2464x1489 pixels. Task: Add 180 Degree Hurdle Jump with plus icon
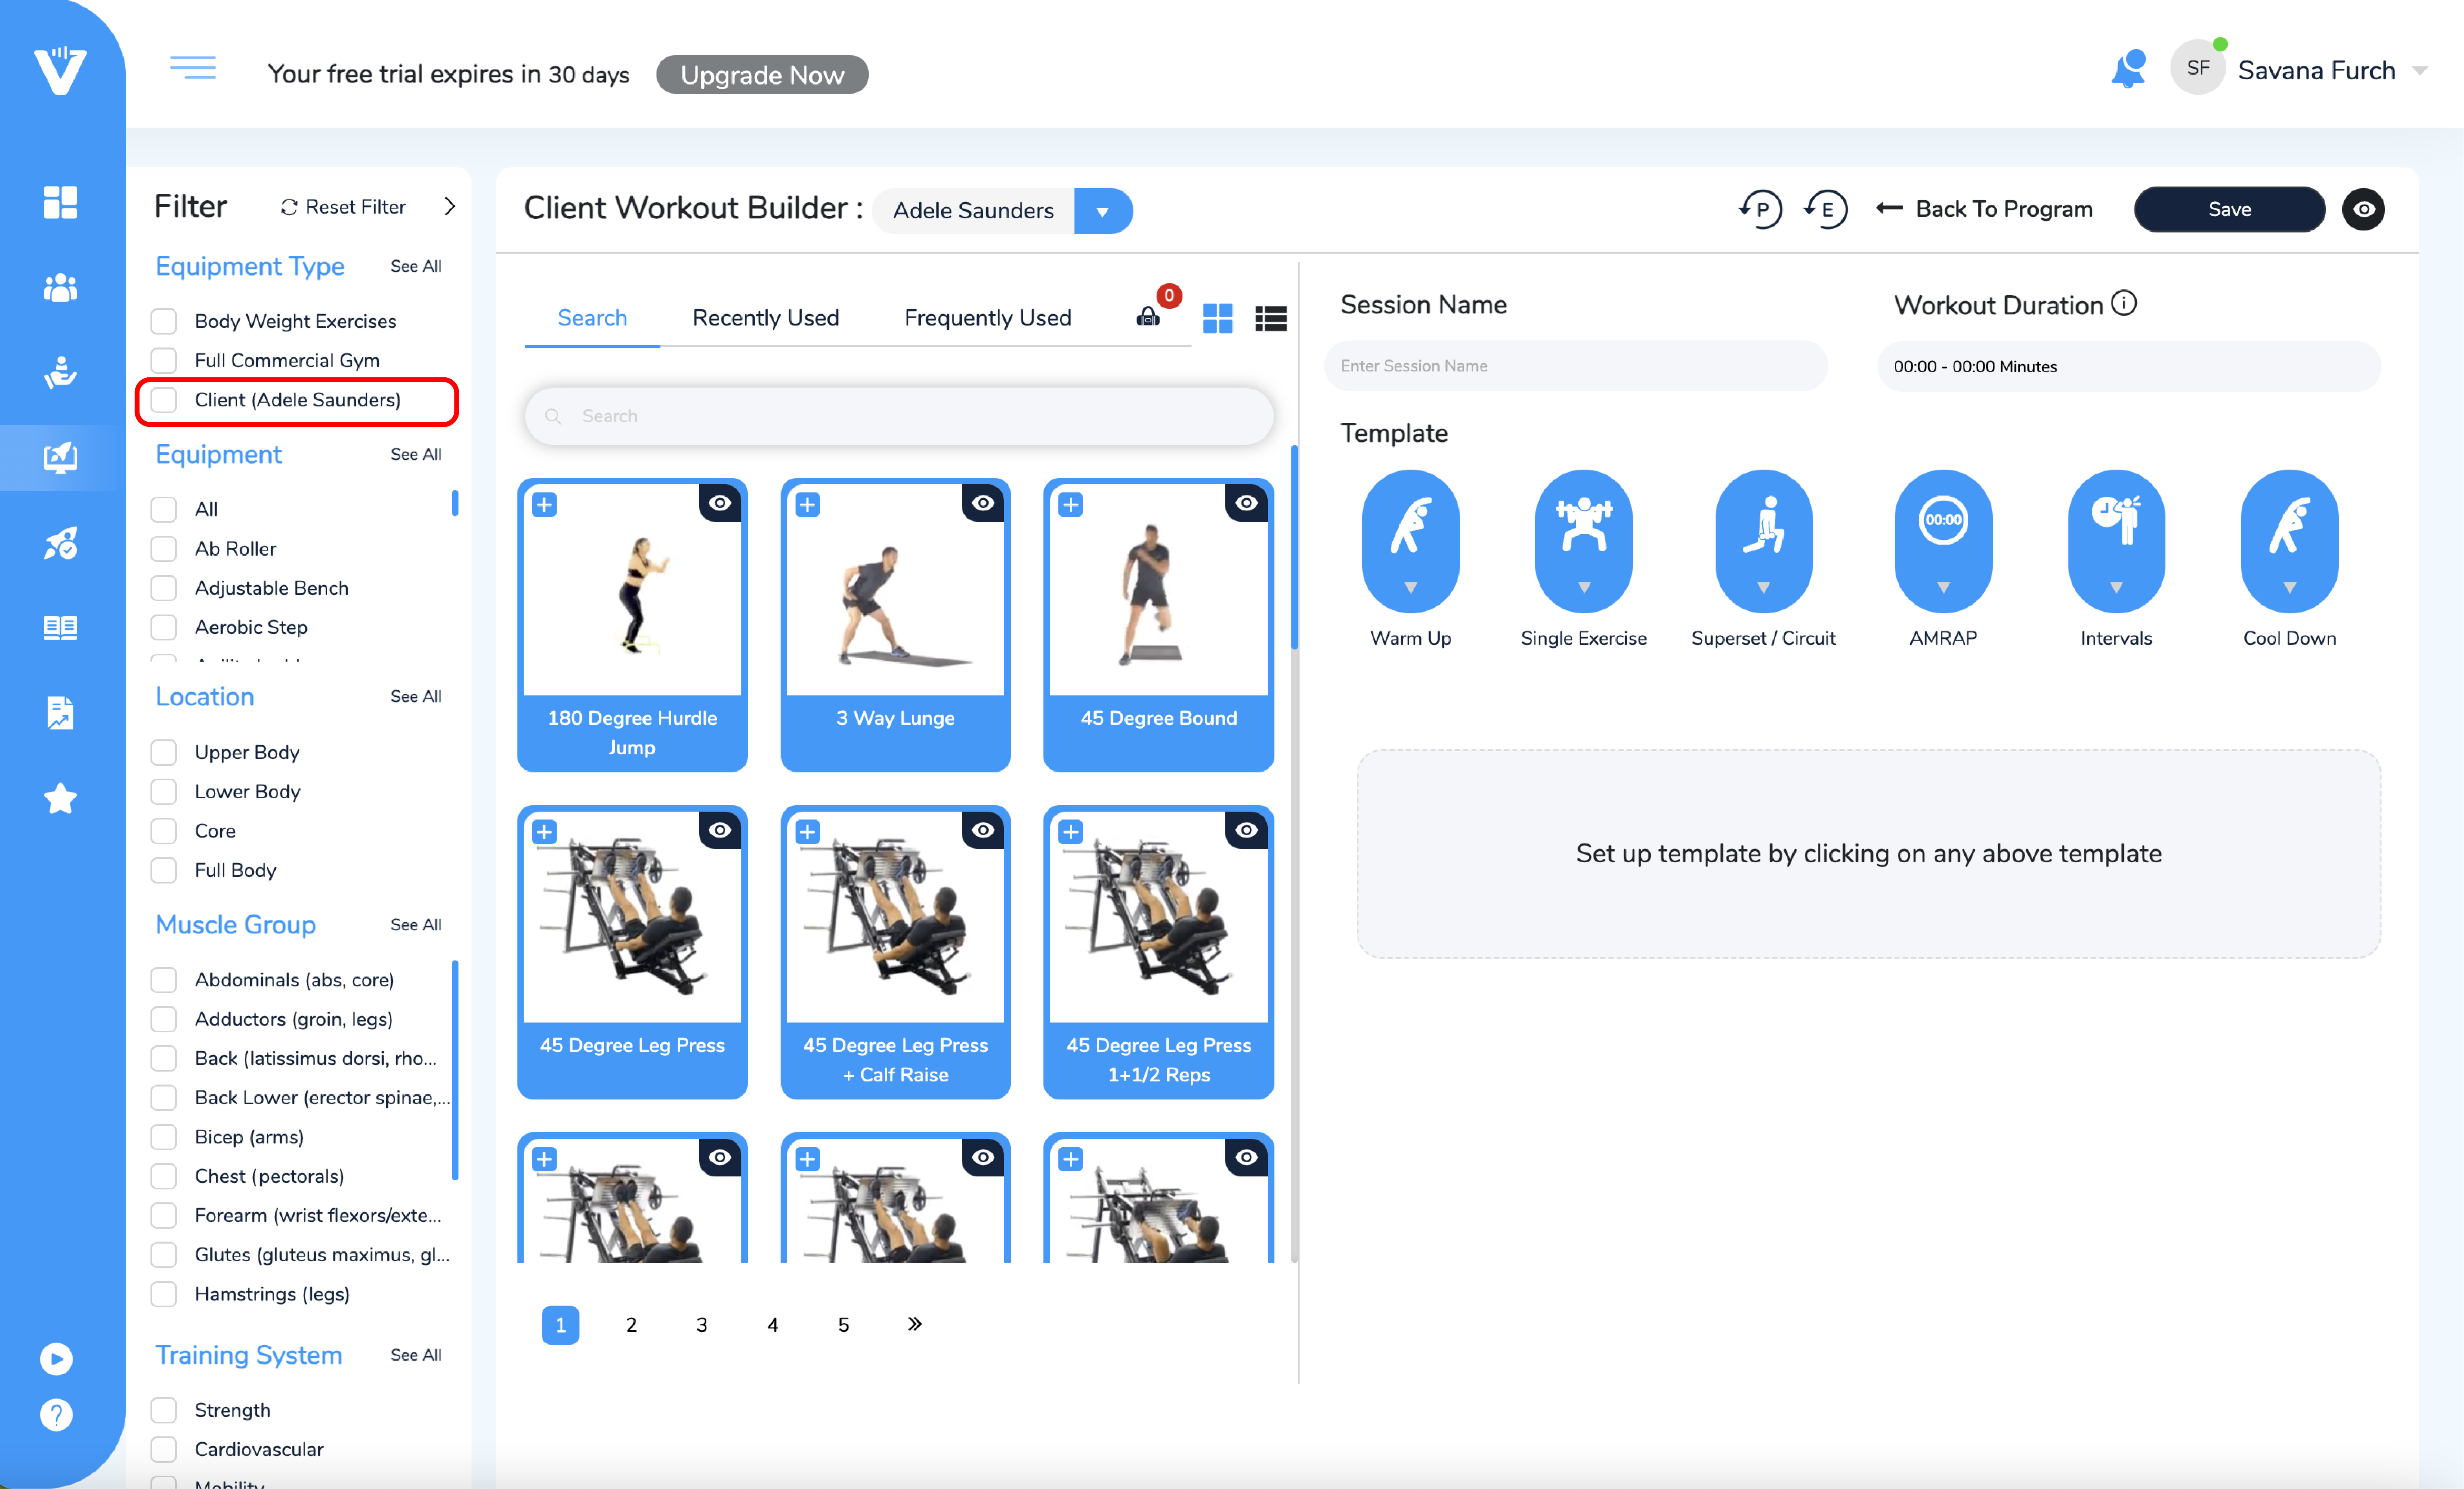(544, 505)
